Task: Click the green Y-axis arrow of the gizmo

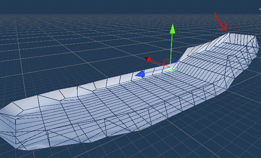Action: tap(172, 29)
